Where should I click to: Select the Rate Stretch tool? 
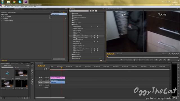[x=32, y=72]
